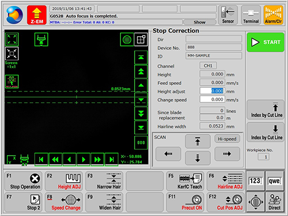Open the qwe keyboard input panel
Viewport: 288px width, 216px height.
(x=275, y=181)
